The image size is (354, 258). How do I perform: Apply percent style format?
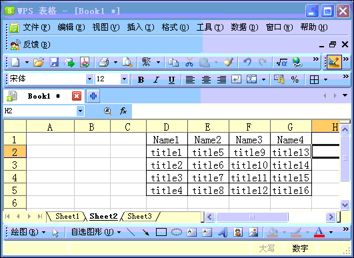pos(295,79)
